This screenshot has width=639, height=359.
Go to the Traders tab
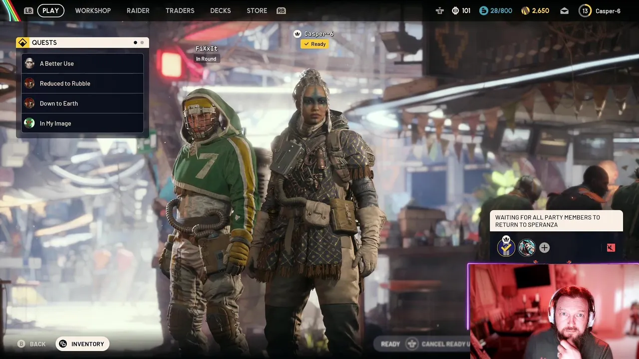180,10
